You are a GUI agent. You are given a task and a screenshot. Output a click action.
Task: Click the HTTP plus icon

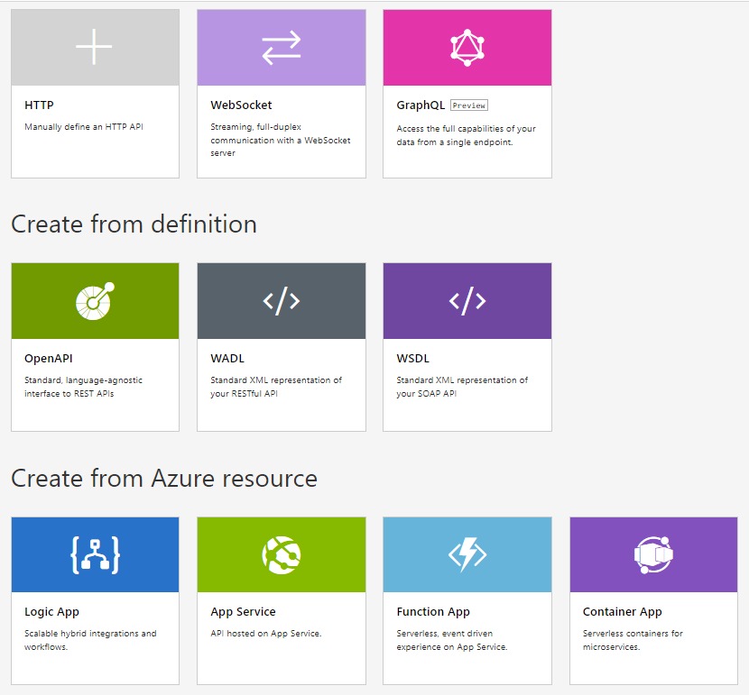pos(95,47)
